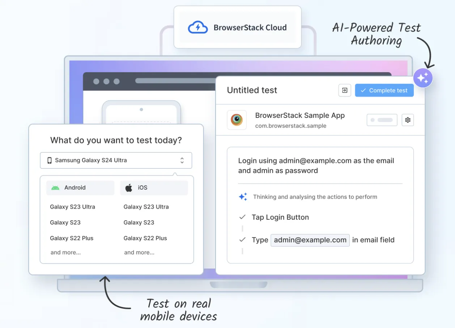This screenshot has width=455, height=328.
Task: Click the browser address bar in background window
Action: point(175,81)
